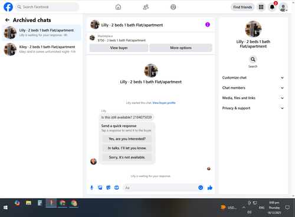This screenshot has width=295, height=217.
Task: Open the Windows notification center icon
Action: 287,208
